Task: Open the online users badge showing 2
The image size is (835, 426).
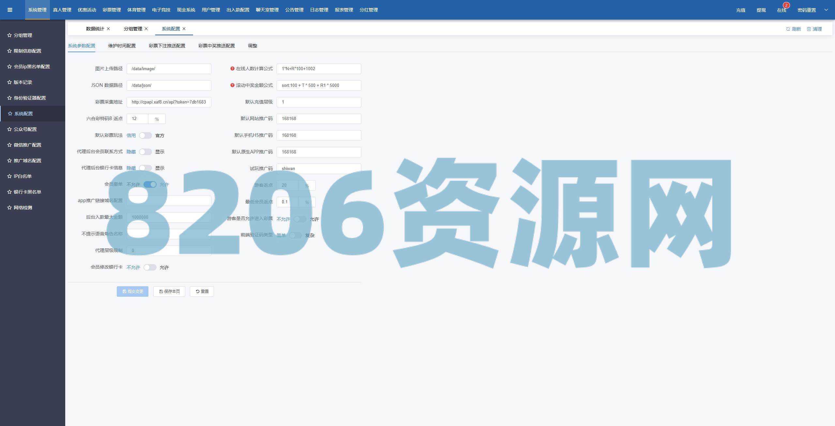Action: (x=786, y=5)
